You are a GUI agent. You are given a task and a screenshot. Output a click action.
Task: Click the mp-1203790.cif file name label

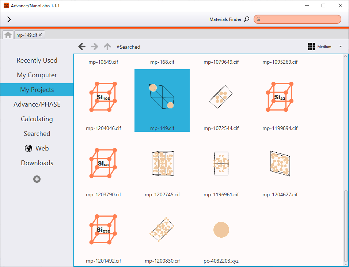point(103,194)
